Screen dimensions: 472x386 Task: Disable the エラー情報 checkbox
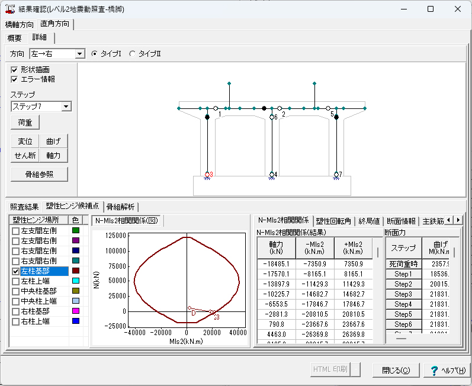(15, 79)
